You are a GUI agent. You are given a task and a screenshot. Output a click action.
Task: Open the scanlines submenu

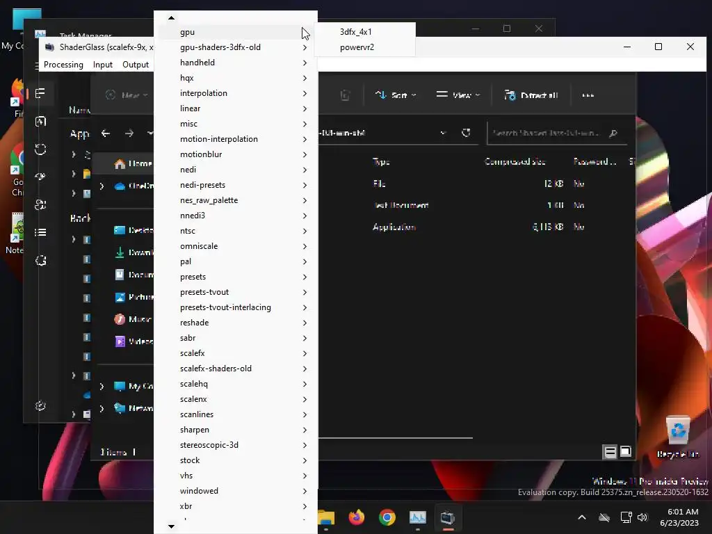pos(235,414)
